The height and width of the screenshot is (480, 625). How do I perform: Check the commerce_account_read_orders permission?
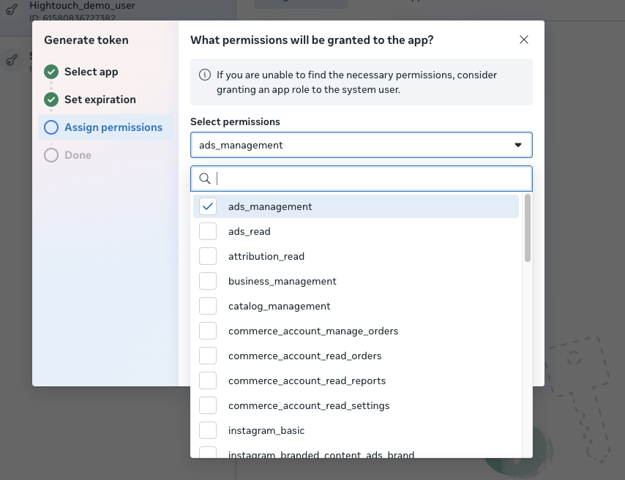[x=207, y=356]
